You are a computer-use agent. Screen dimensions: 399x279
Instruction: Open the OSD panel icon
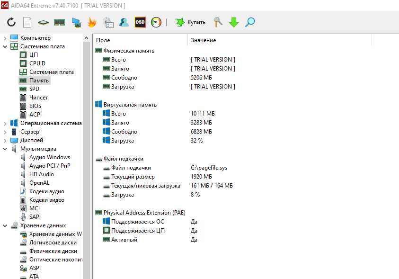click(140, 22)
